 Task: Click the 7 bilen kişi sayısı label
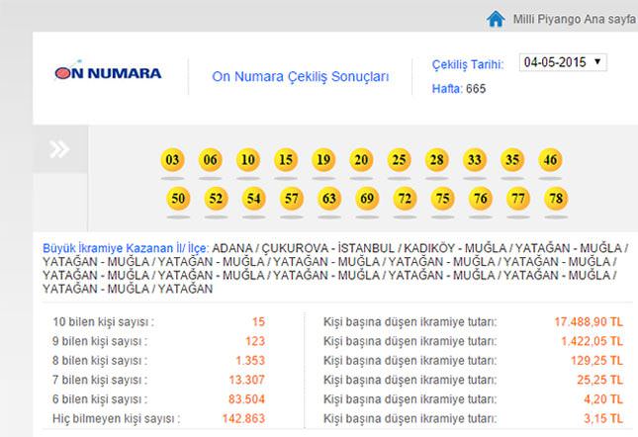click(100, 380)
